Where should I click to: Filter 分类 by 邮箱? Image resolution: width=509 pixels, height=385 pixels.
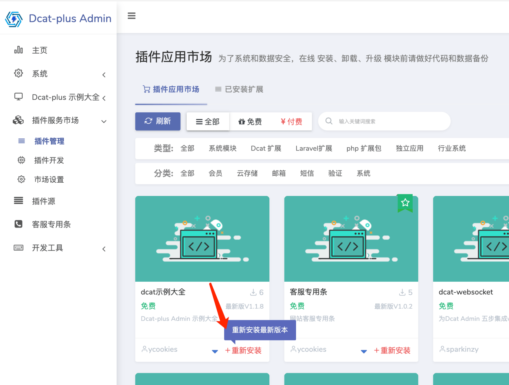coord(279,174)
